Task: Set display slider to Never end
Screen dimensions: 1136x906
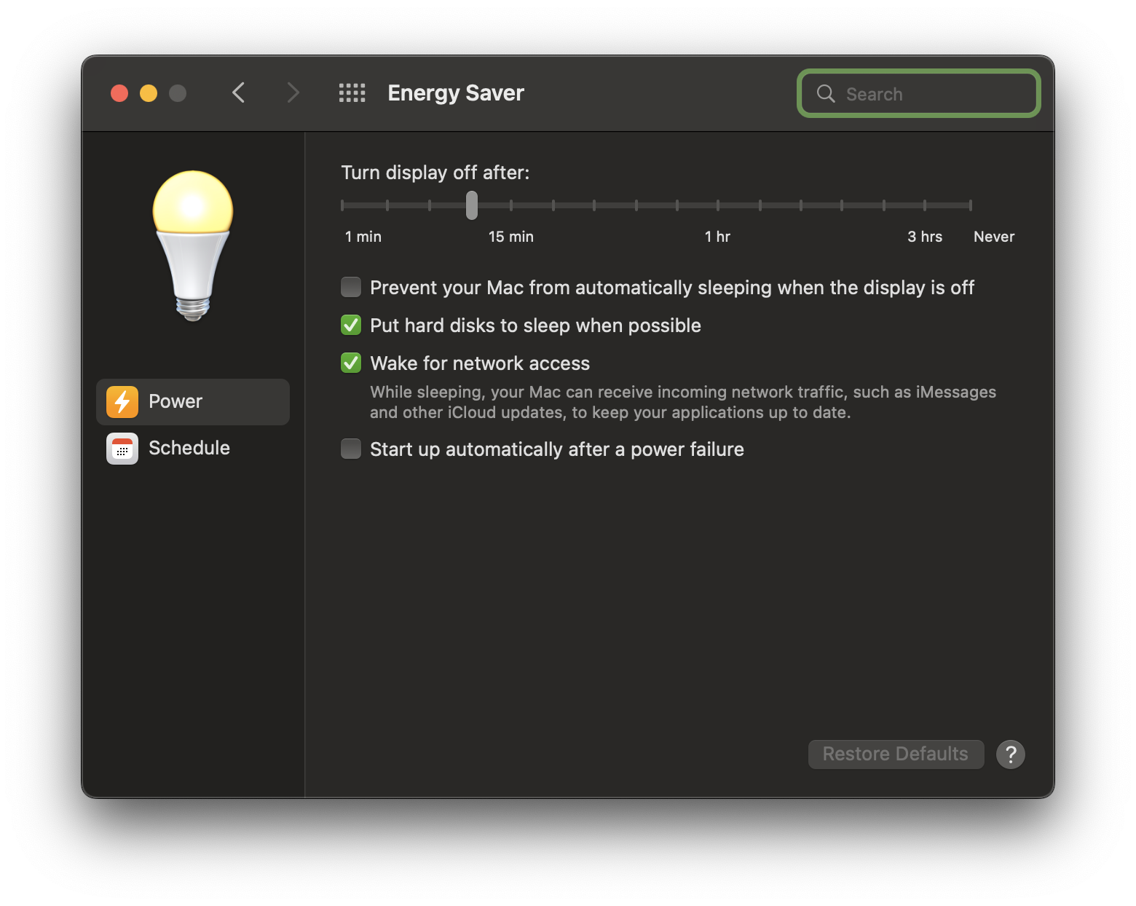Action: 971,205
